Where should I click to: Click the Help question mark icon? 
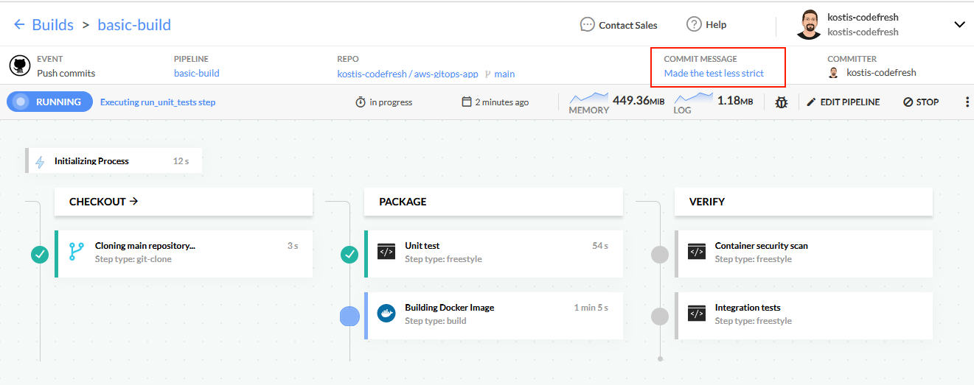[693, 24]
